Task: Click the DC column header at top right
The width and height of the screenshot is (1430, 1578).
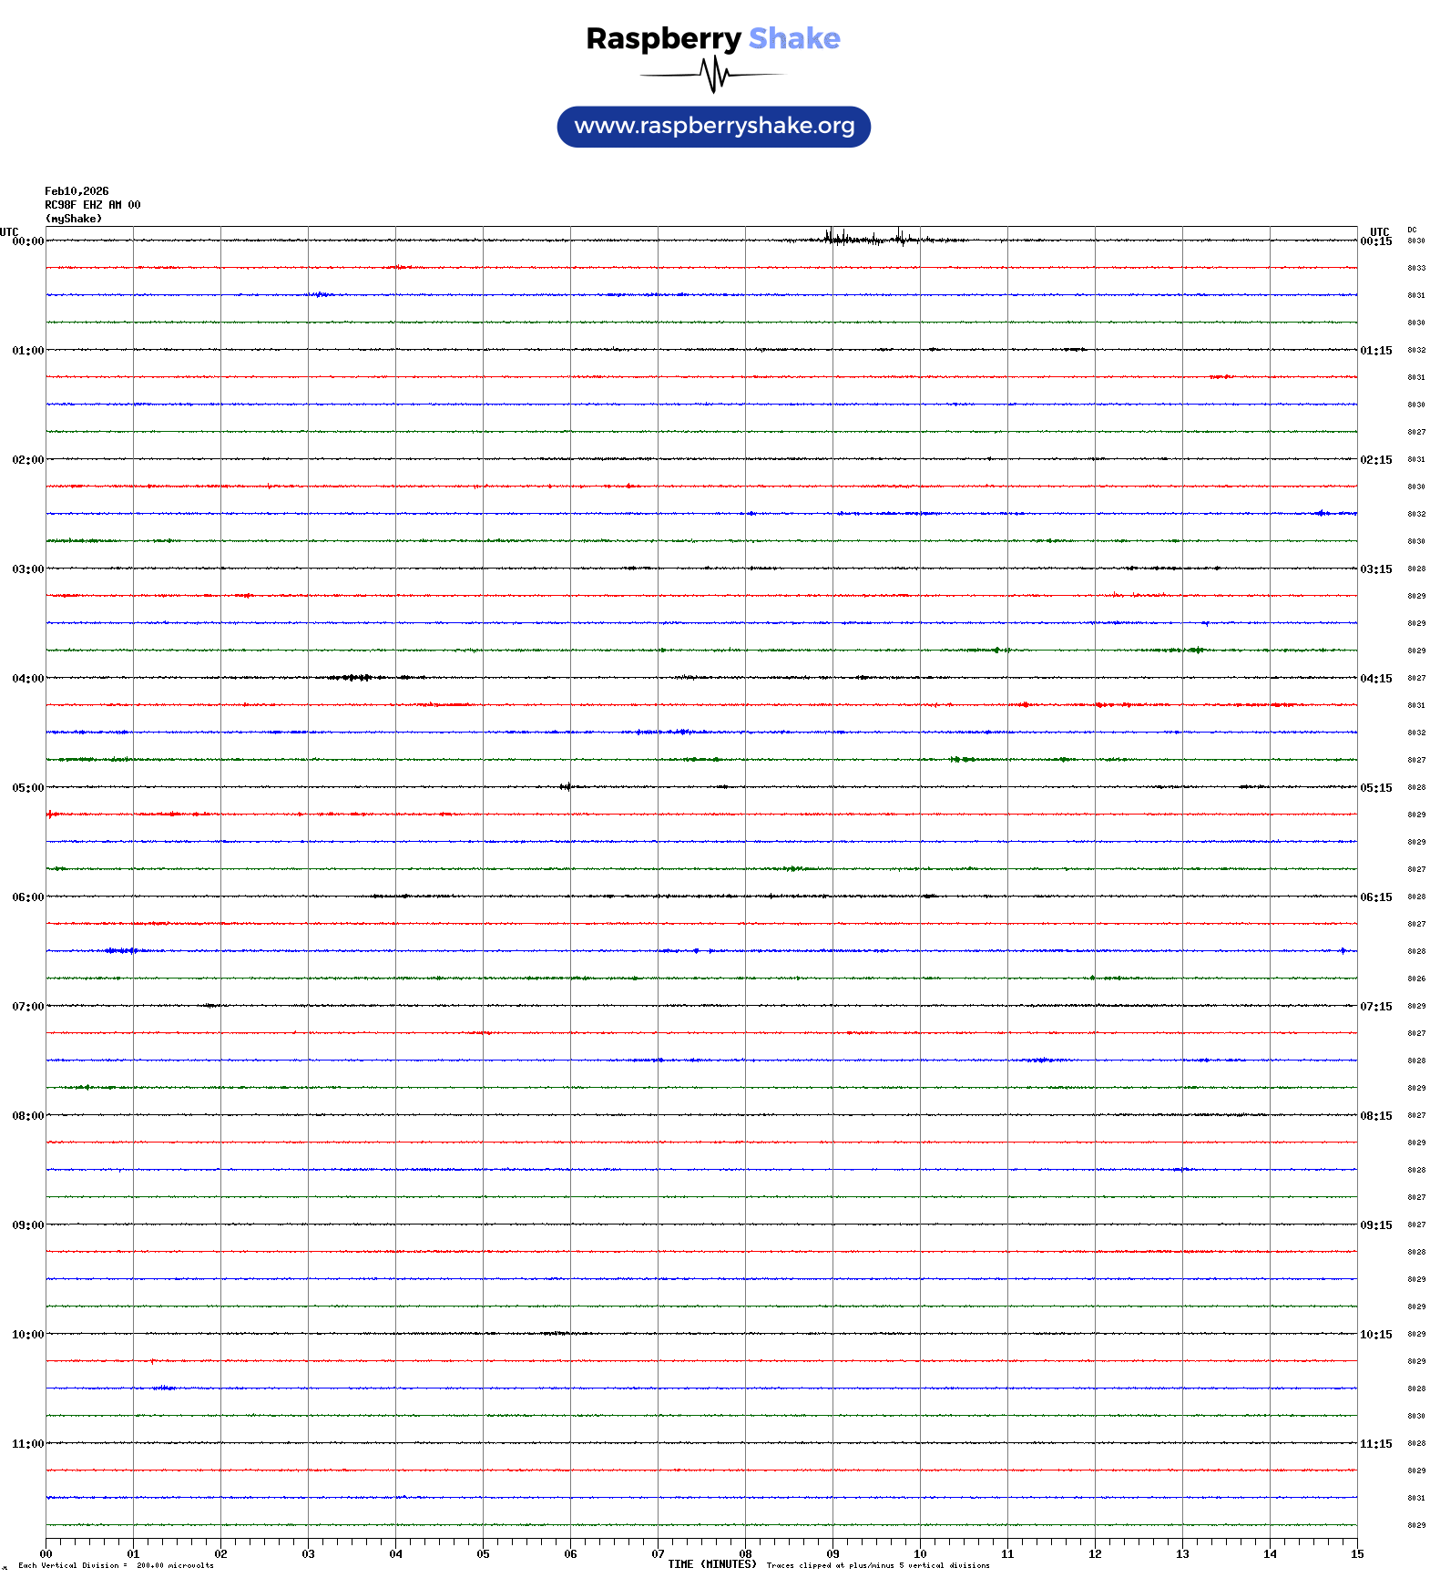Action: click(x=1412, y=230)
